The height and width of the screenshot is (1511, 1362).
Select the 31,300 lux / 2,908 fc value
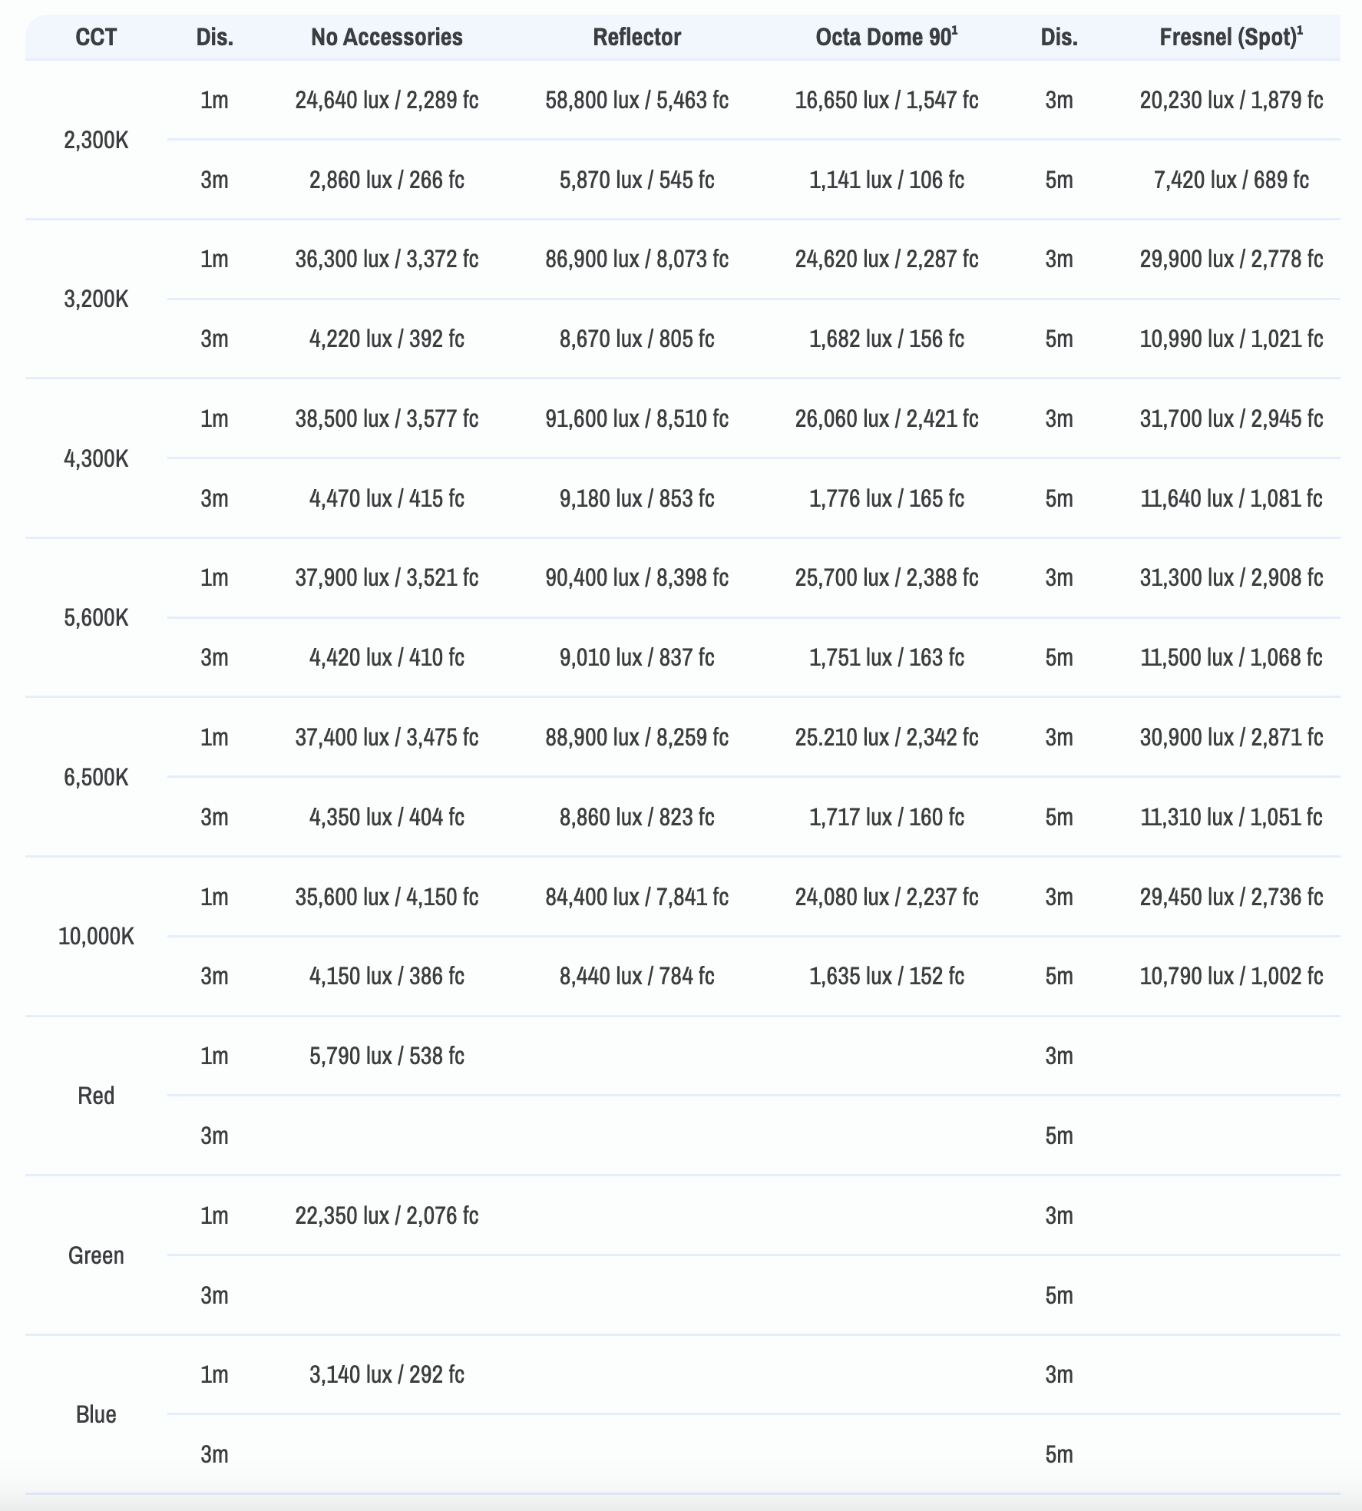[x=1231, y=577]
